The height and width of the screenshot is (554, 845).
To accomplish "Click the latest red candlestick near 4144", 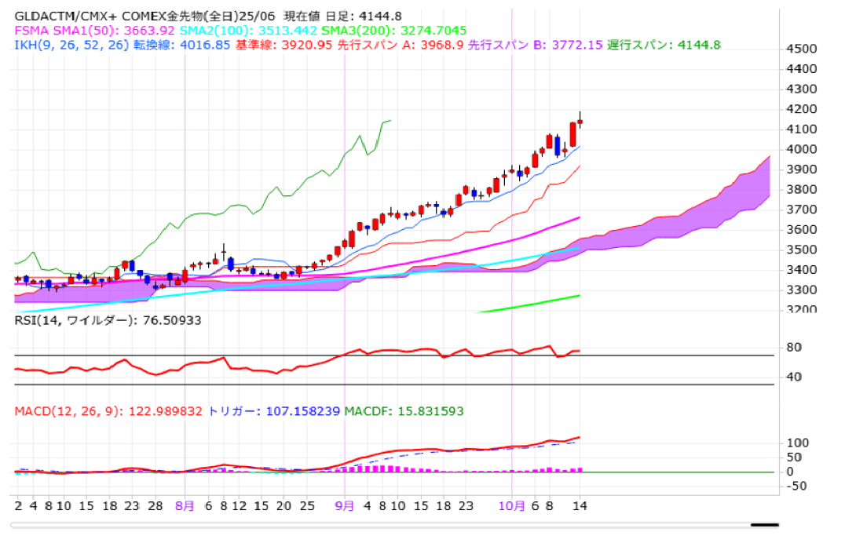I will click(573, 133).
